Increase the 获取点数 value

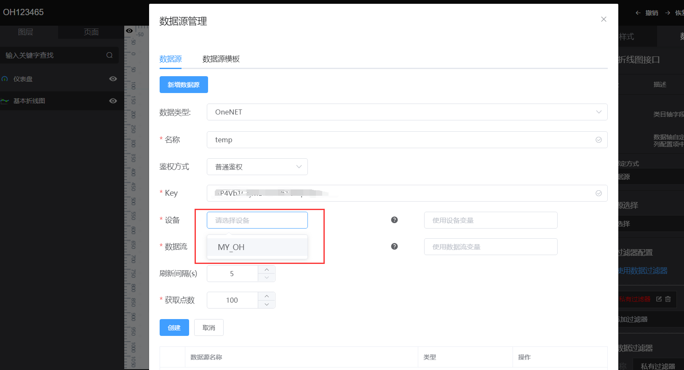point(267,296)
